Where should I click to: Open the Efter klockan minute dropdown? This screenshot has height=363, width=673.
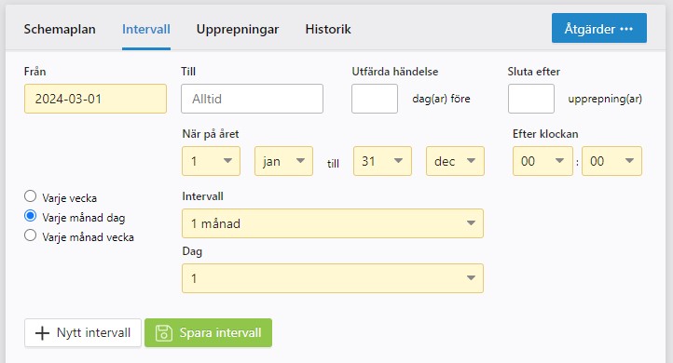612,161
